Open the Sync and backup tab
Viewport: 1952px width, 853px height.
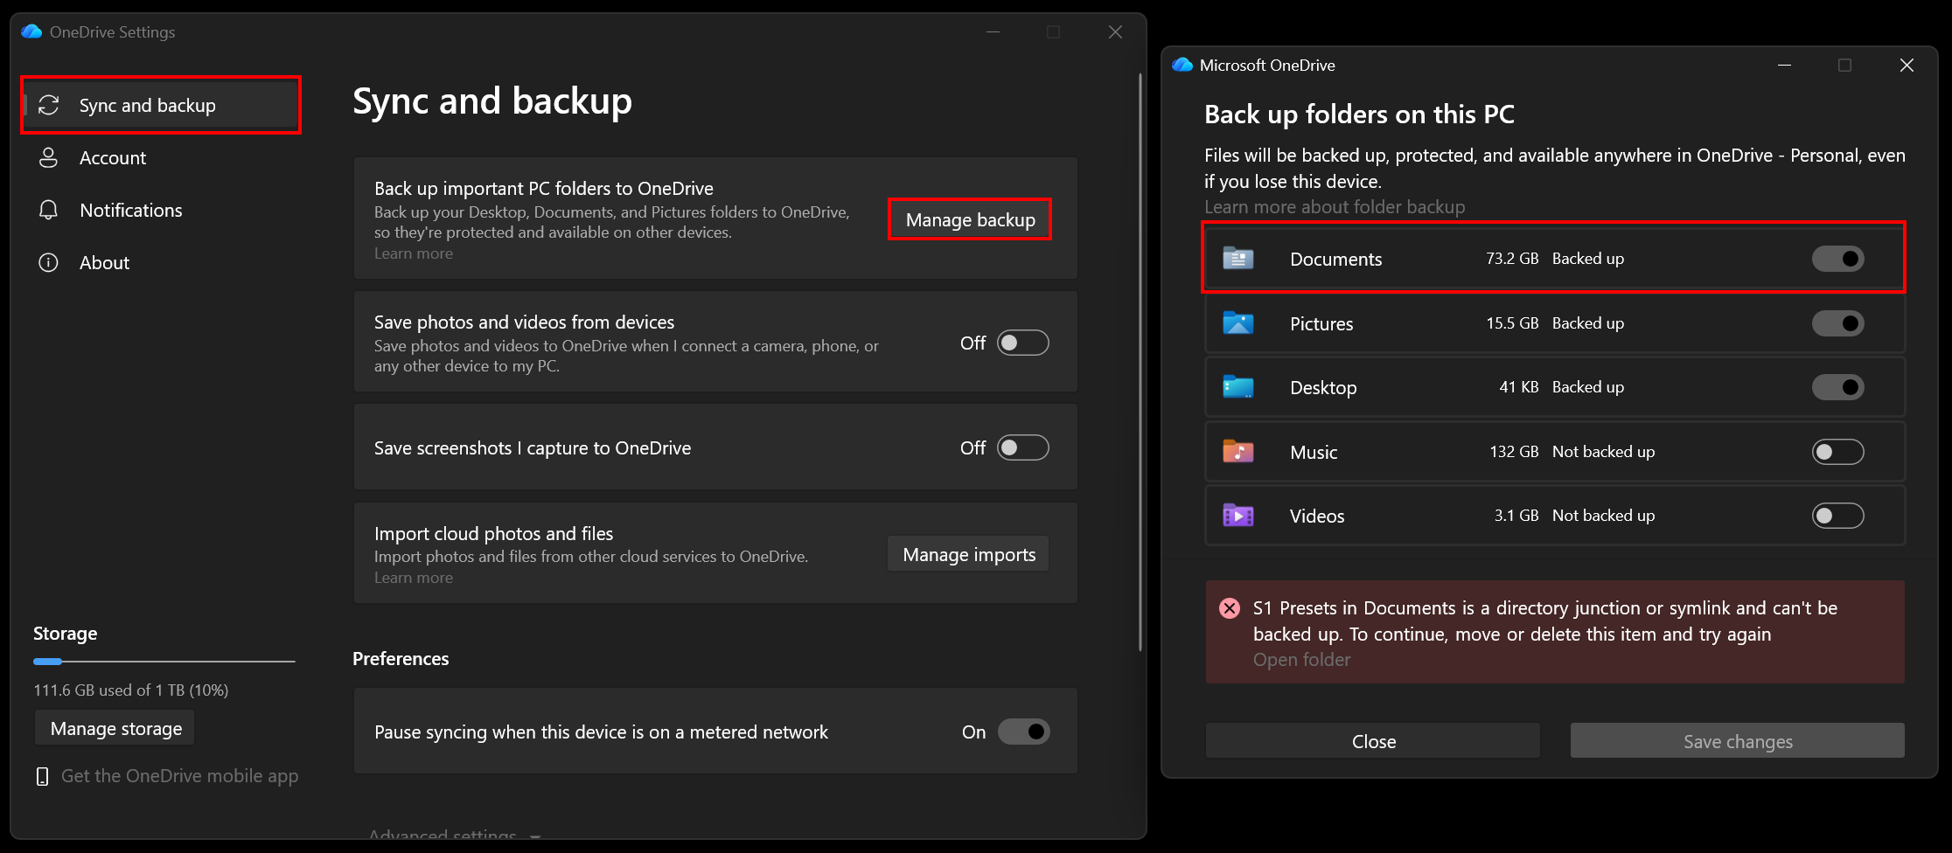click(161, 105)
